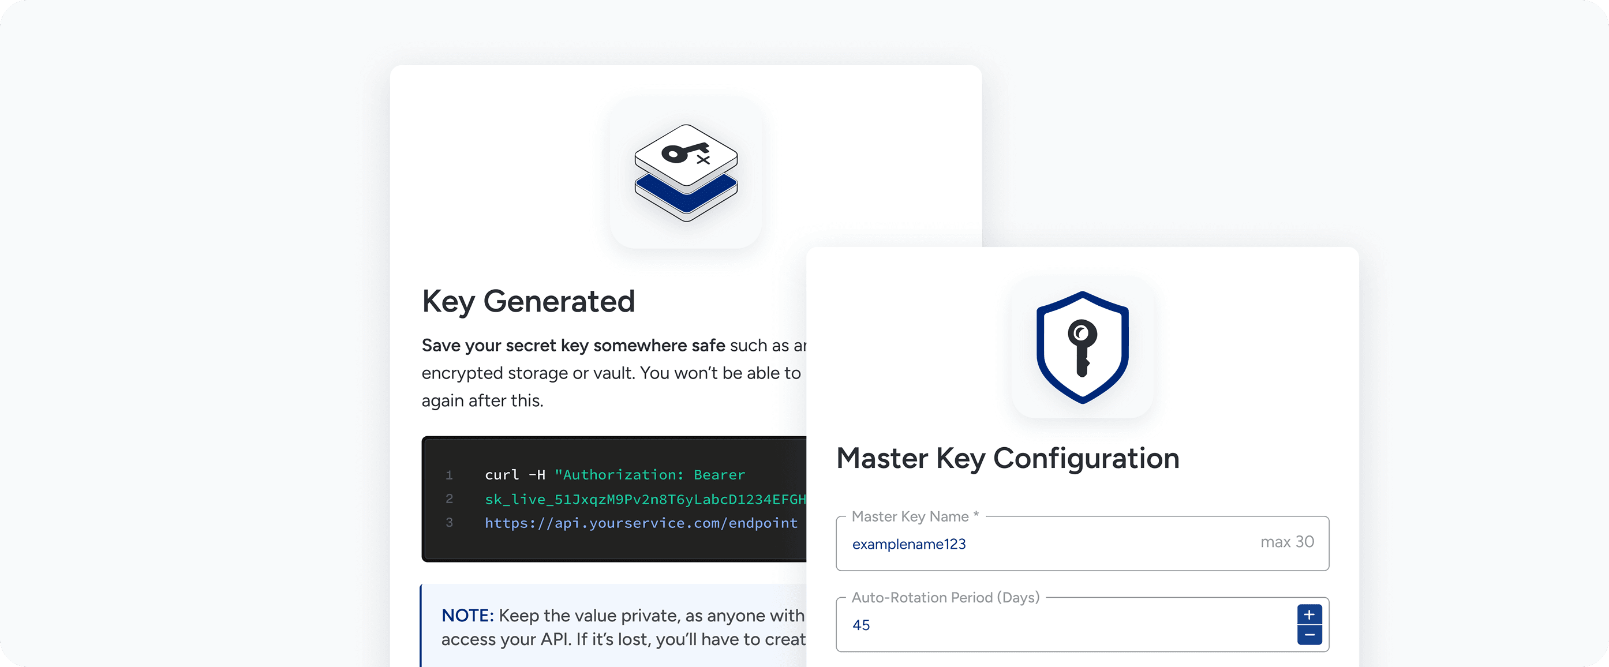The width and height of the screenshot is (1609, 667).
Task: Click line number 2 in code block
Action: pos(449,499)
